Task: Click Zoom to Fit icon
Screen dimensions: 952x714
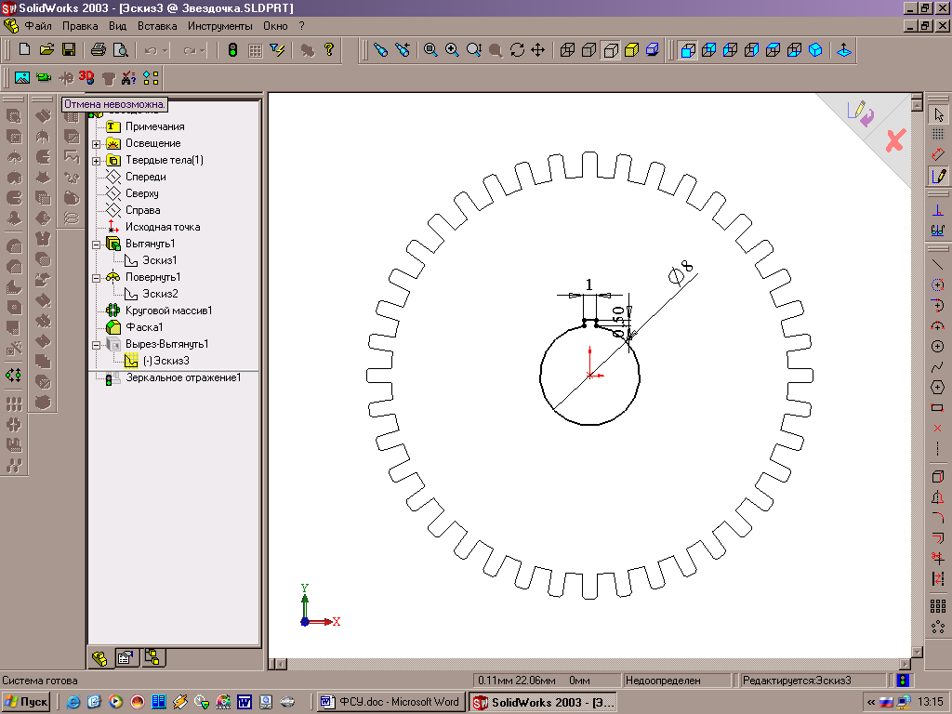Action: click(x=430, y=50)
